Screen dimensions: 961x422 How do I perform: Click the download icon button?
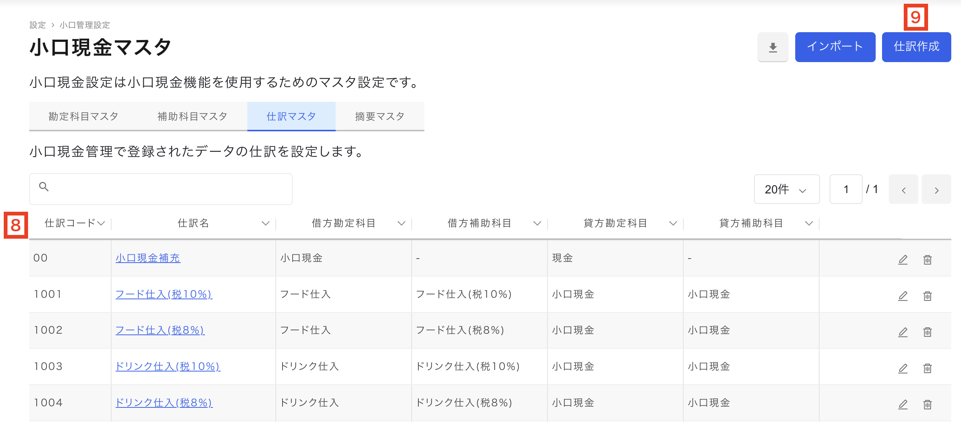pyautogui.click(x=773, y=47)
